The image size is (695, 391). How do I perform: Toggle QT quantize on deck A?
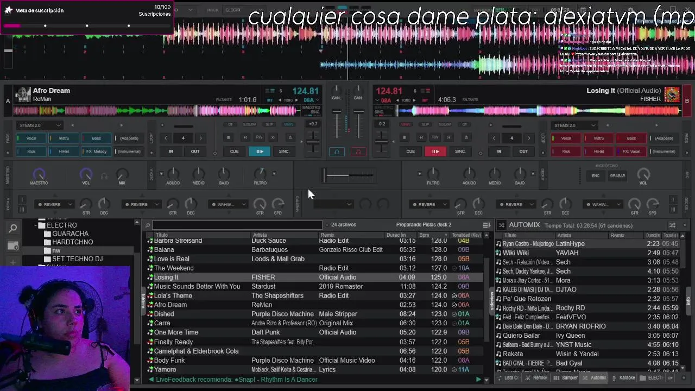[230, 125]
